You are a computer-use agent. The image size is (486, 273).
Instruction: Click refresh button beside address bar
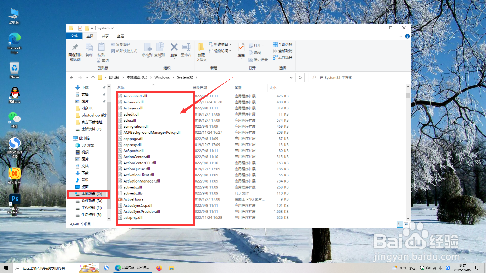click(300, 77)
